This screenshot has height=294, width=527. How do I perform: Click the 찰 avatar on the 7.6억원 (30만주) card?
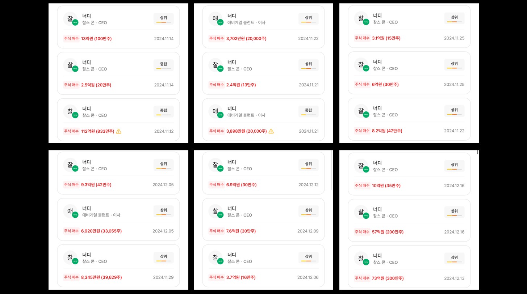coord(216,211)
